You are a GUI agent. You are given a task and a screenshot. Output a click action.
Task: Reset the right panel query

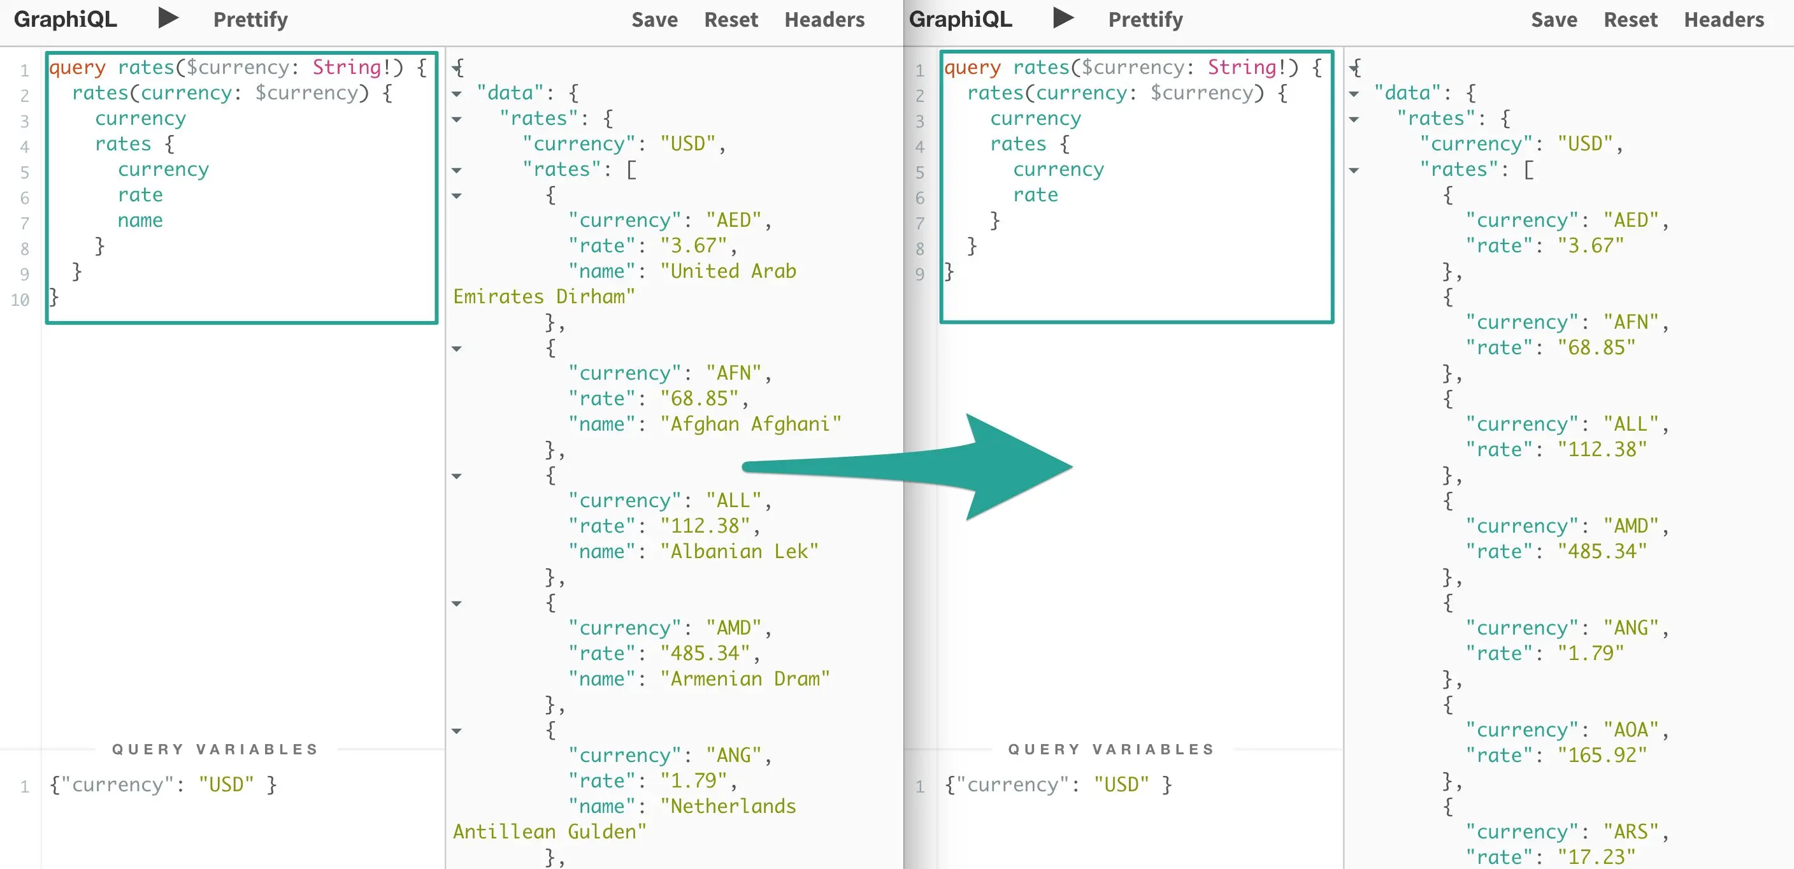1630,20
